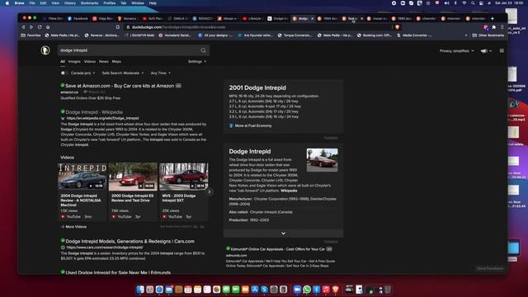Open the Any Time filter dropdown

pos(160,73)
